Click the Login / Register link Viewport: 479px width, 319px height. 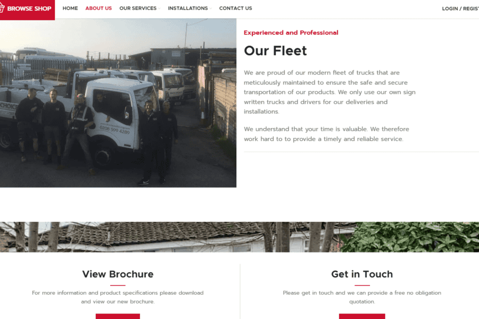click(460, 9)
